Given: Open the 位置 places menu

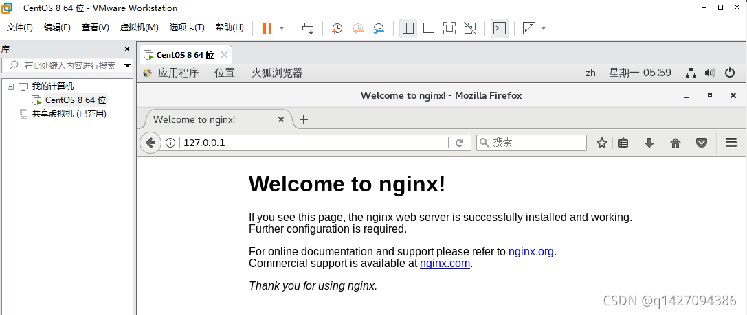Looking at the screenshot, I should [225, 73].
